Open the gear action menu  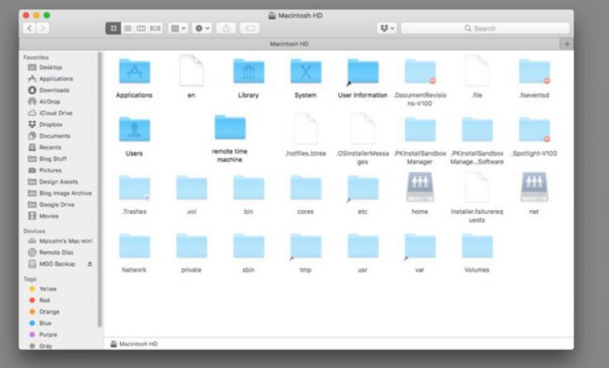202,29
